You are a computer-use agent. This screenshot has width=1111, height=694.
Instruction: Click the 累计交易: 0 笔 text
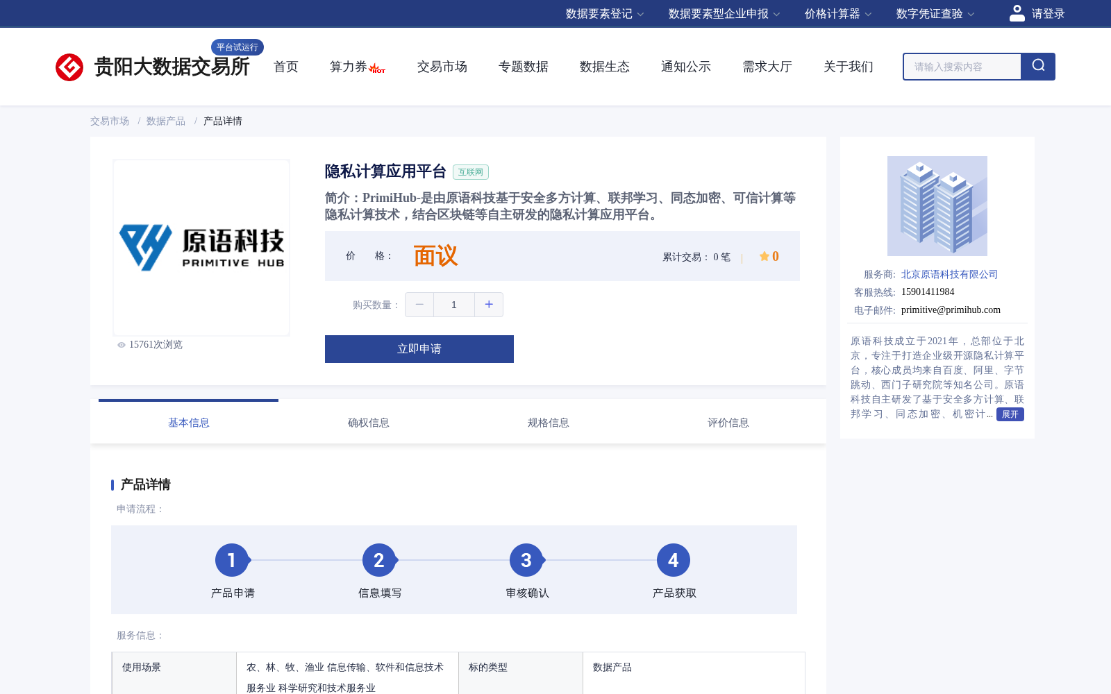[696, 257]
